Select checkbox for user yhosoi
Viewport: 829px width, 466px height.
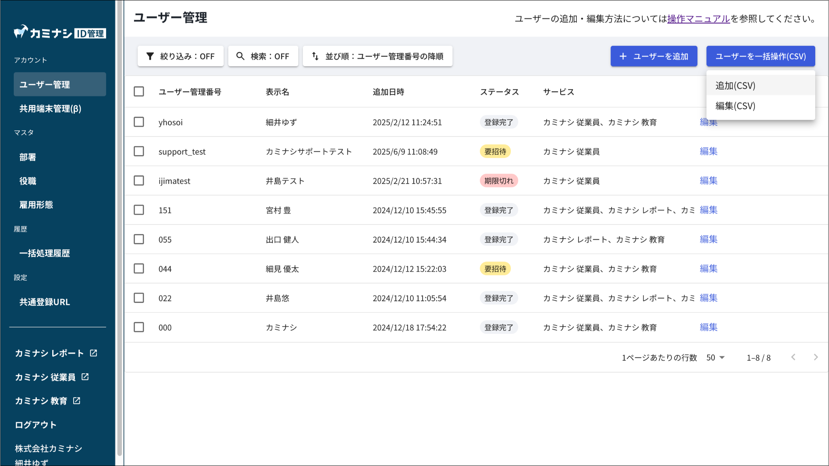point(139,122)
